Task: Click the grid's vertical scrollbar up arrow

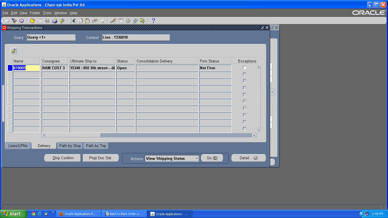Action: pos(258,67)
